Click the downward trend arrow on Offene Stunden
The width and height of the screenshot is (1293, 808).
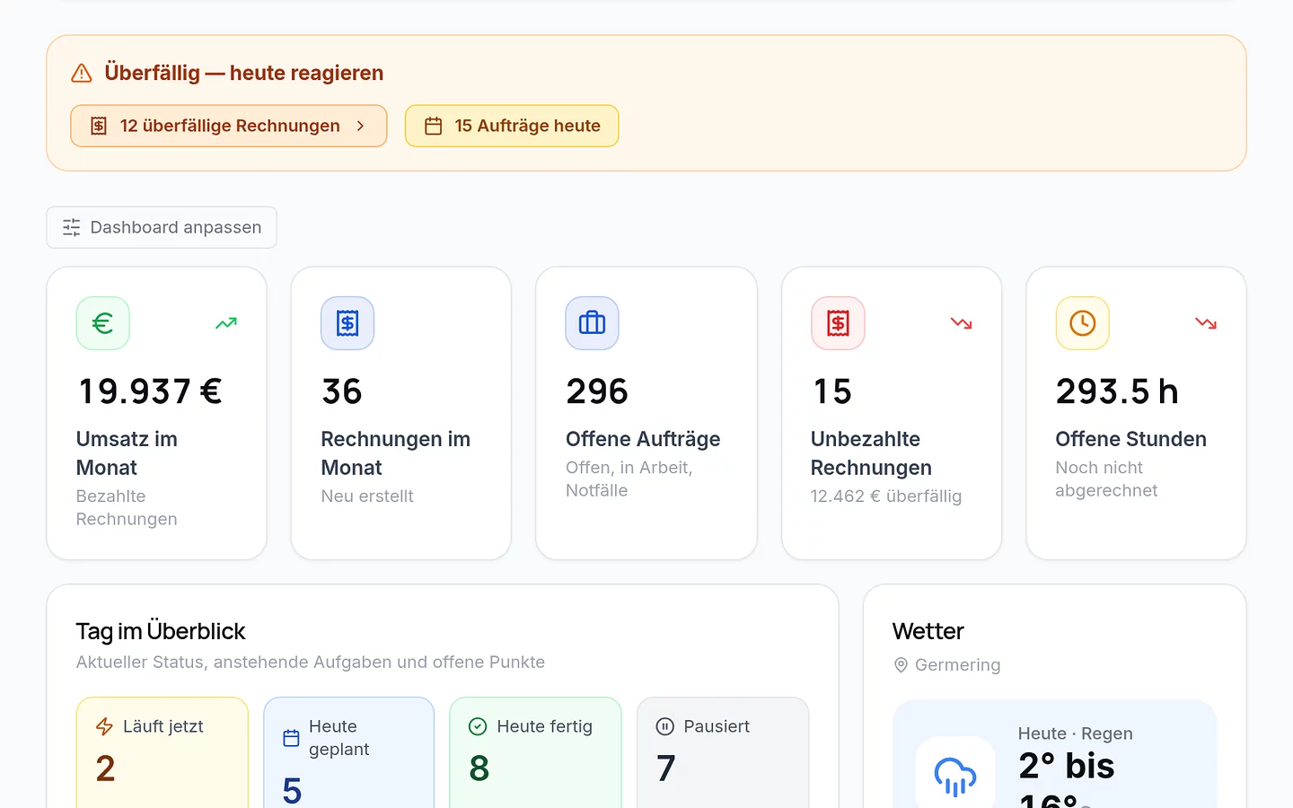[x=1206, y=323]
